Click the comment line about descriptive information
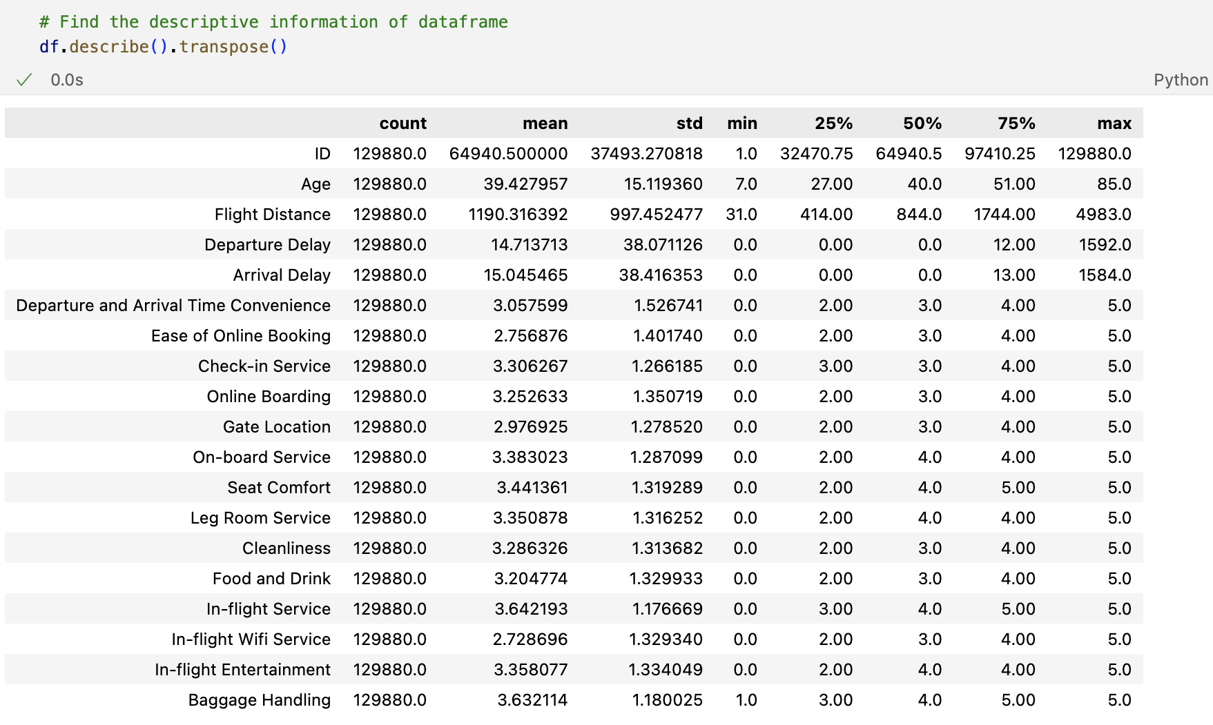Image resolution: width=1213 pixels, height=725 pixels. [273, 22]
